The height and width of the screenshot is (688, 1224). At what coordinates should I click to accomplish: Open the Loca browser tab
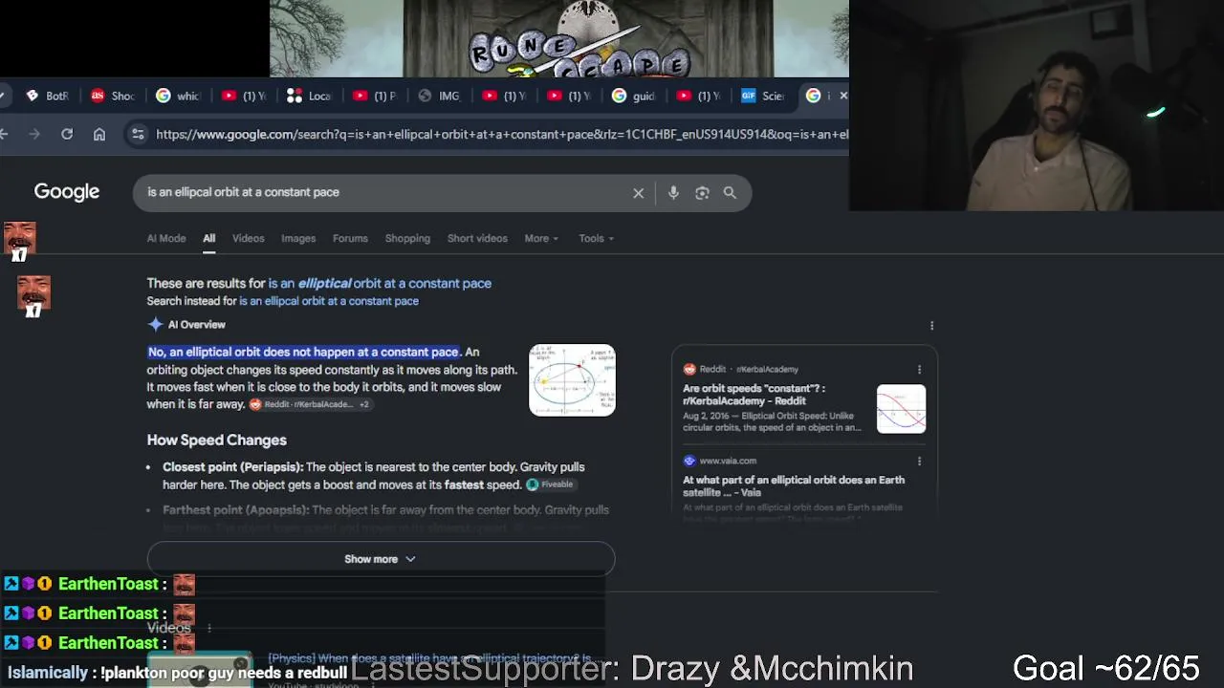click(x=309, y=96)
